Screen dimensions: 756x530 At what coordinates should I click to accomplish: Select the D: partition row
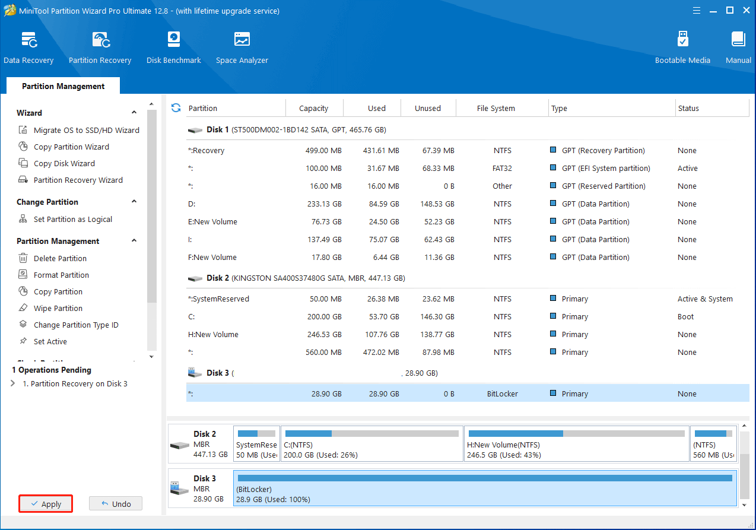pos(468,204)
